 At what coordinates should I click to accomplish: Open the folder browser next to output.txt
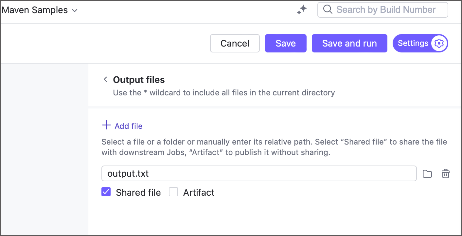(x=427, y=173)
